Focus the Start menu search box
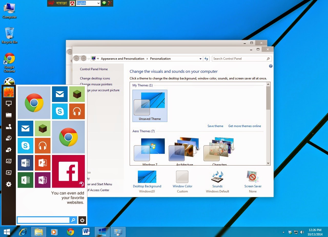This screenshot has width=328, height=237. coord(44,220)
